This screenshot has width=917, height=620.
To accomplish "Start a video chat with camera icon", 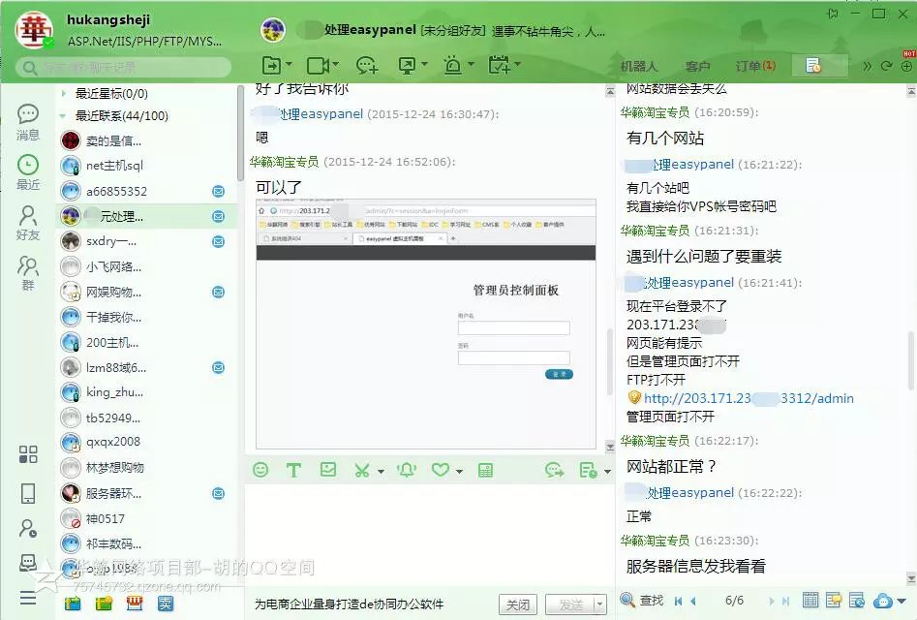I will (x=318, y=65).
